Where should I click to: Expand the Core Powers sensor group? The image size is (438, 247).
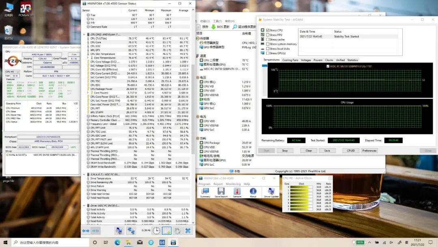tap(88, 93)
